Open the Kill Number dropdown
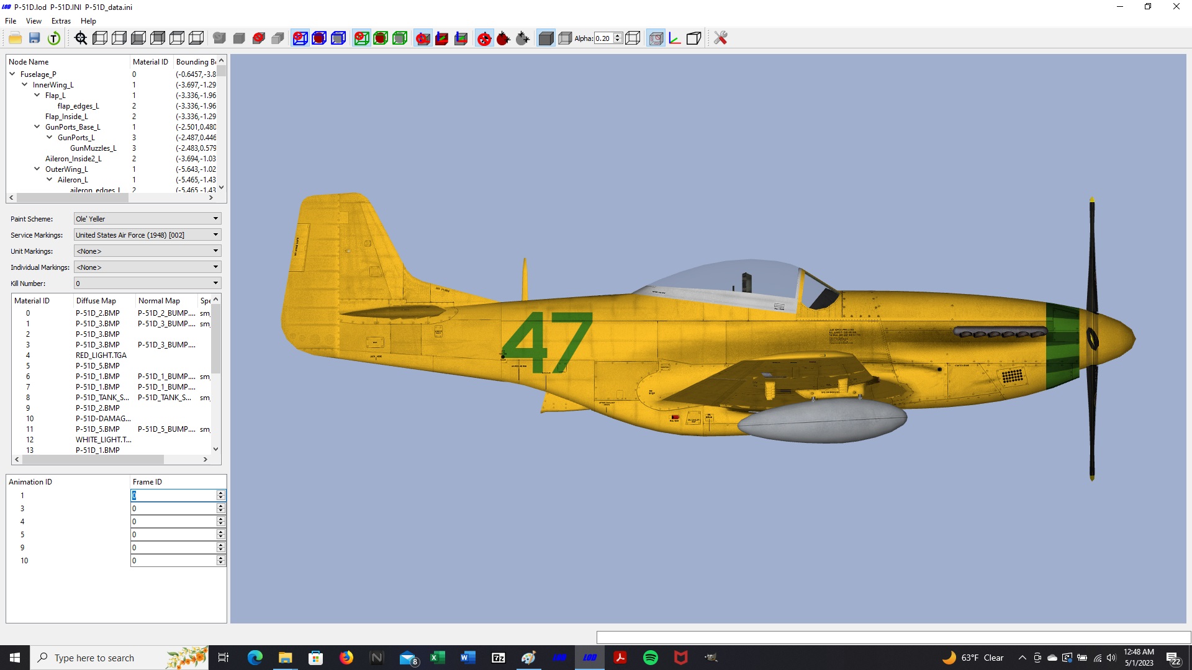Screen dimensions: 1192x670 147,284
